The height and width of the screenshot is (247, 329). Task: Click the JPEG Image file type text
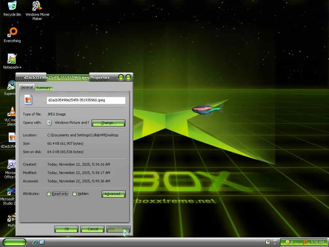57,114
